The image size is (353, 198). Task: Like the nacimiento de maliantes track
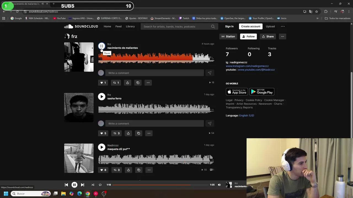[103, 82]
